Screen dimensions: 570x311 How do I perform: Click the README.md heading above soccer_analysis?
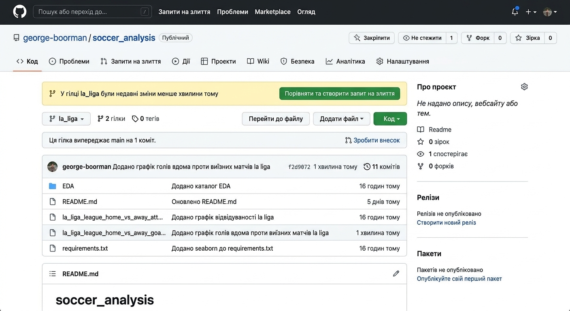click(80, 274)
